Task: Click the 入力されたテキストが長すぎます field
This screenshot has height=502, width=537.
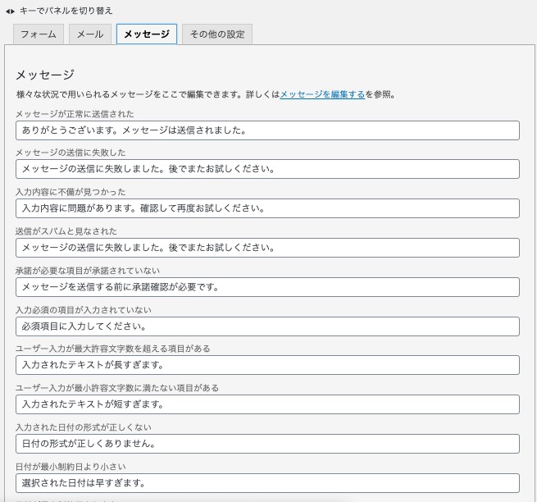Action: (x=267, y=365)
